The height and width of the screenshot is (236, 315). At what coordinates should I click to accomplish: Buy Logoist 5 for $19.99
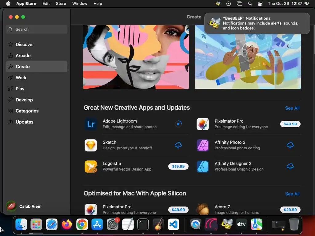(178, 166)
